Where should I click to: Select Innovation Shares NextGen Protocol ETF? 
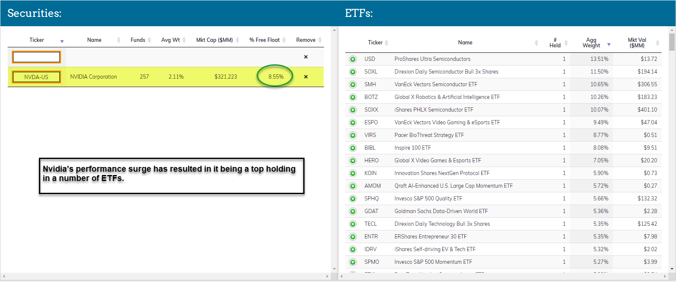[442, 173]
